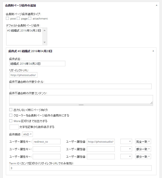Viewport: 162px width, 178px height.
Task: Click the textarea resize bar below 代替コンテンツ
Action: coord(81,105)
